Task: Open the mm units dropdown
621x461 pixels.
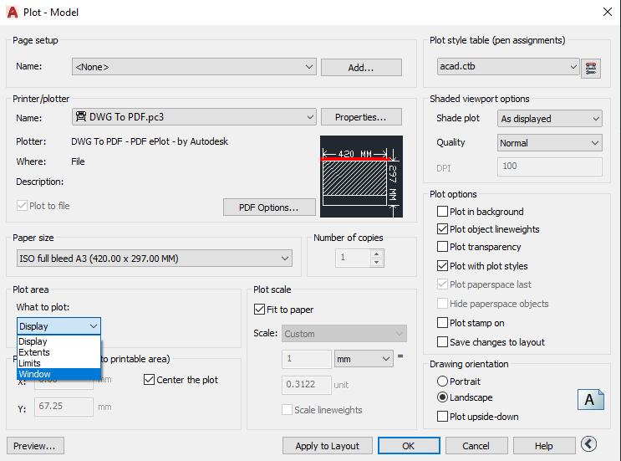Action: click(364, 359)
